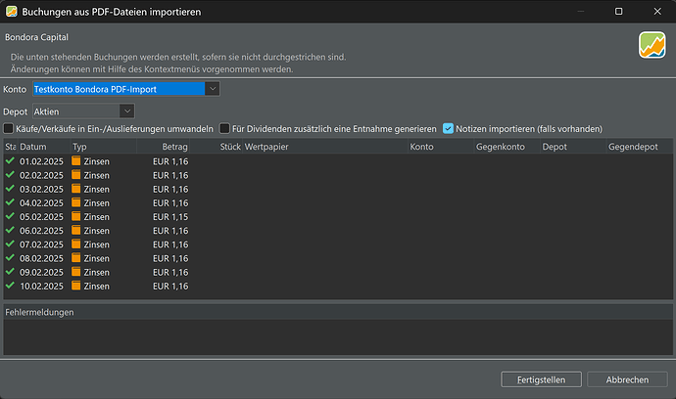676x399 pixels.
Task: Enable Käufe/Verkäufe in Ein-/Auslieferungen umwandeln checkbox
Action: 9,128
